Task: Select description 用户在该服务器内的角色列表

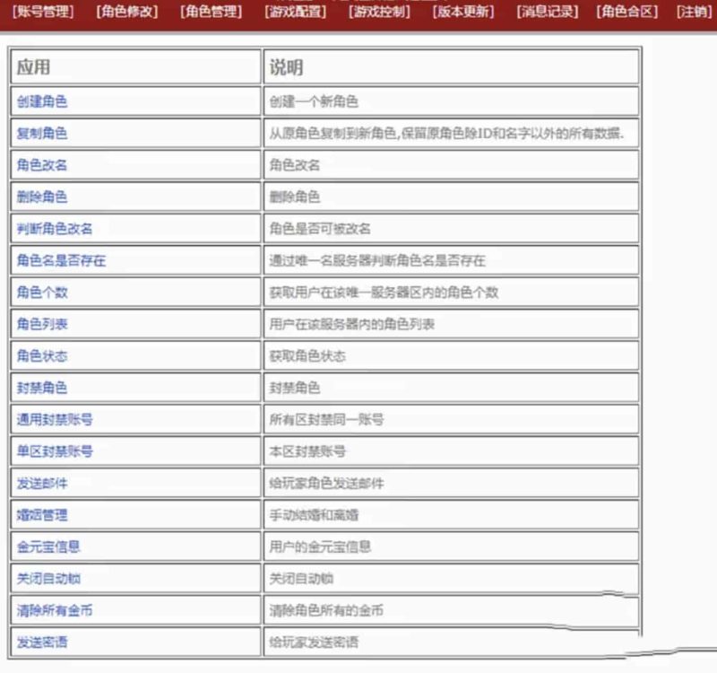Action: pyautogui.click(x=351, y=324)
